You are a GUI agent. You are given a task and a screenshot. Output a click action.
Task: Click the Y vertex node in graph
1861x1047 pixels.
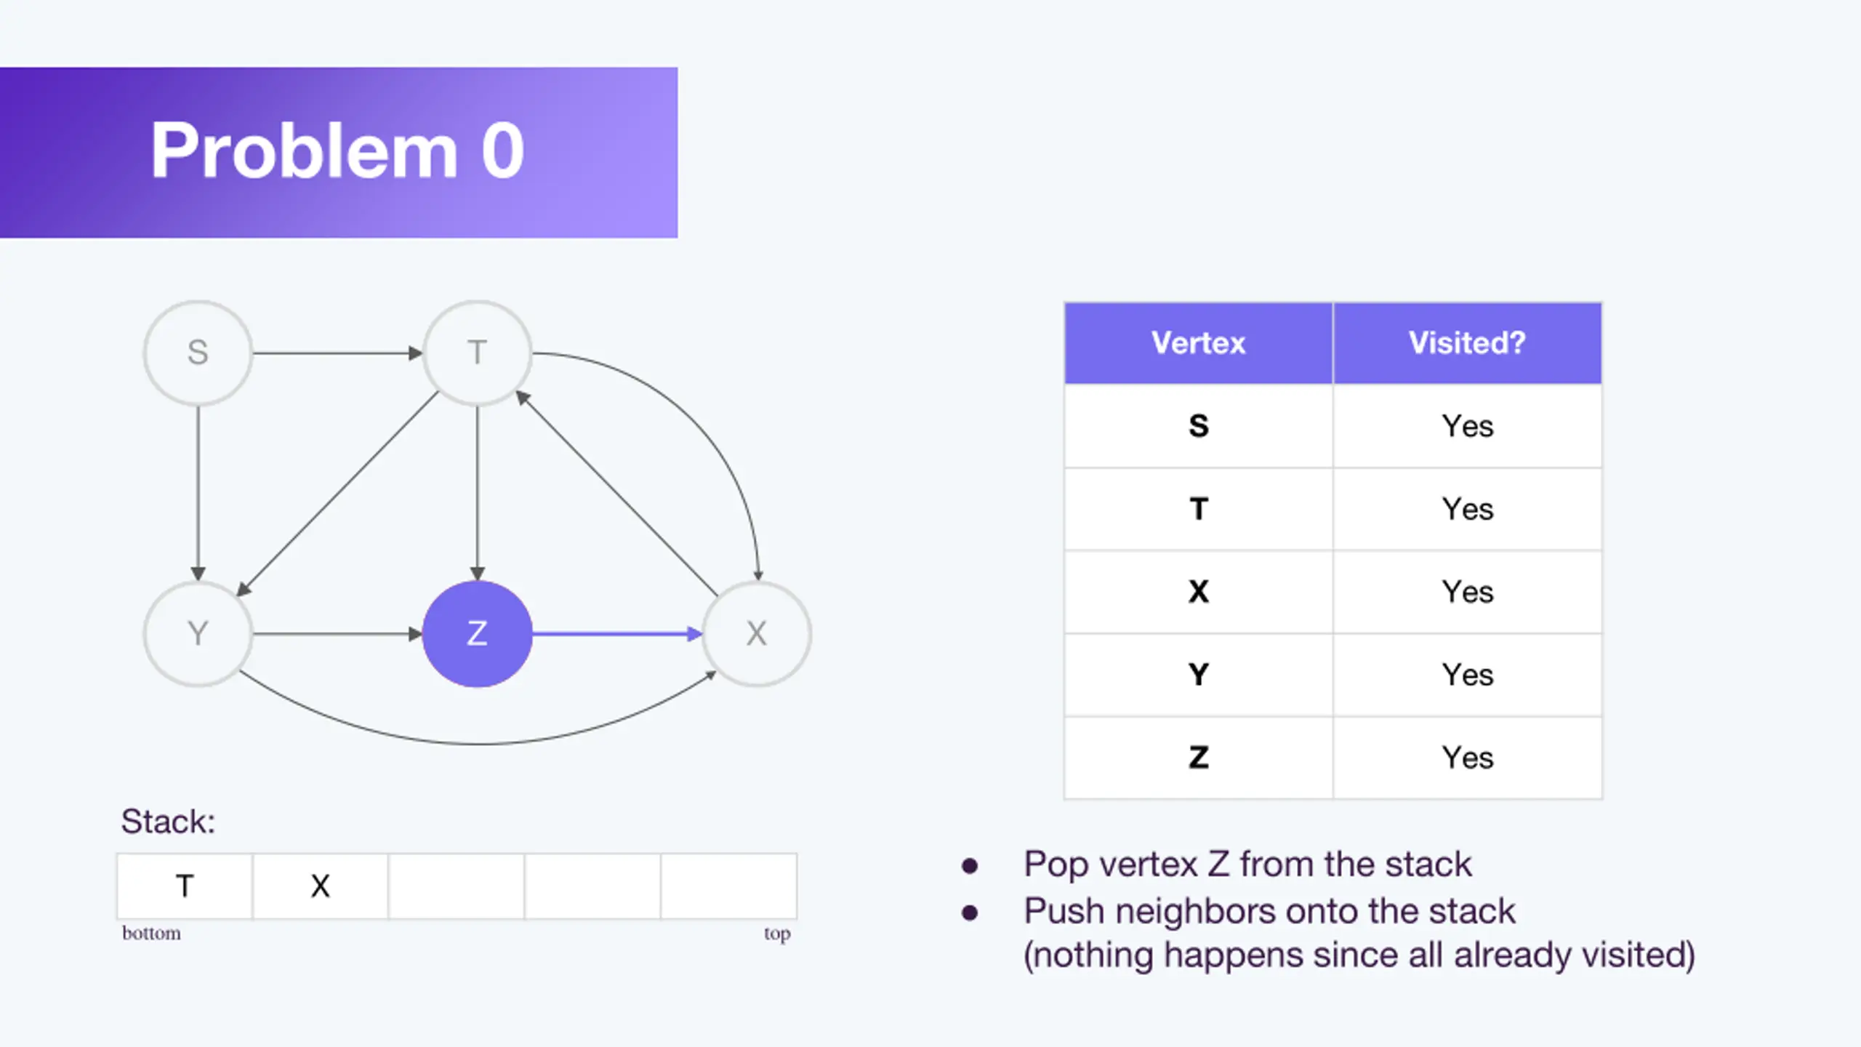click(198, 633)
